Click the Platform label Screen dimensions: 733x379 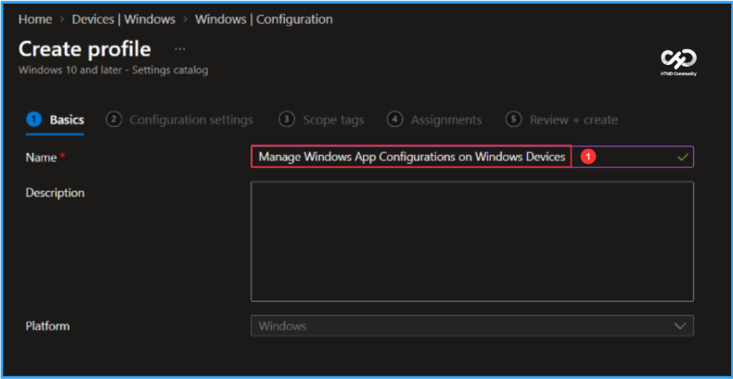pyautogui.click(x=47, y=326)
